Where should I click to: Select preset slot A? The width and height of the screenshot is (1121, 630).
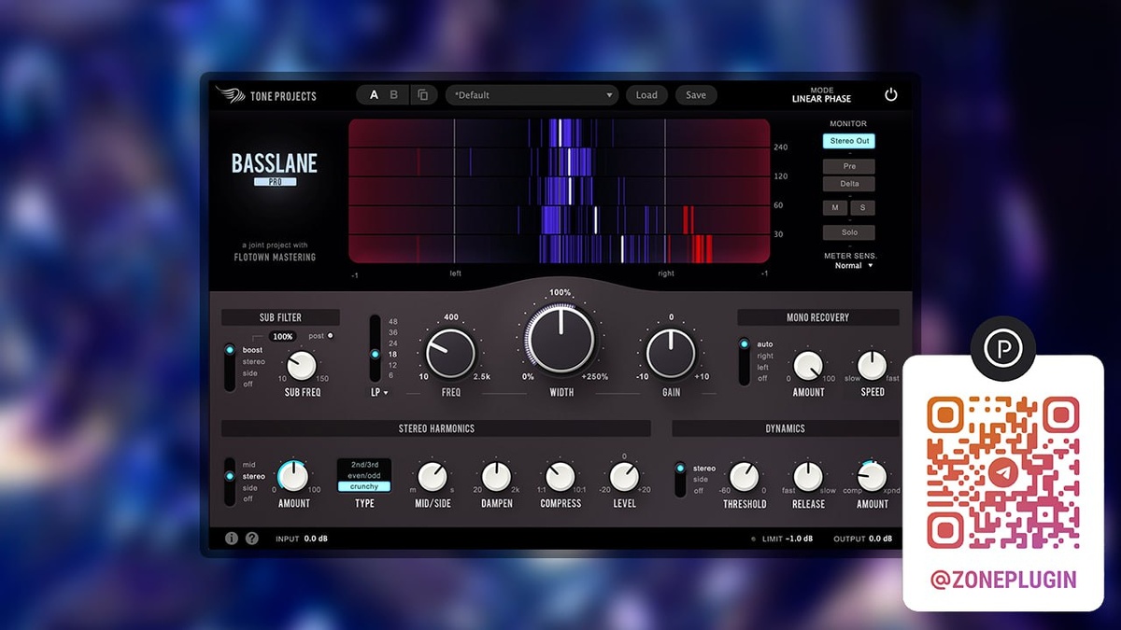pyautogui.click(x=374, y=95)
